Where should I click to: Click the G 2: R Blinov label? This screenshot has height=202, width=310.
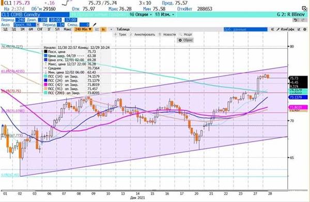click(x=290, y=14)
